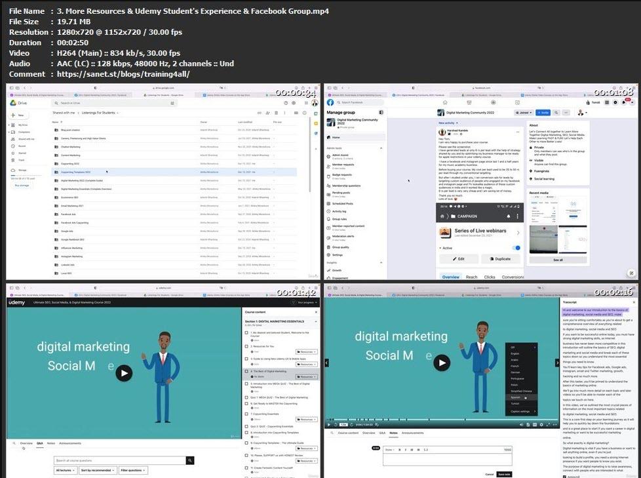The height and width of the screenshot is (478, 641).
Task: Check lecture 1 My dearest and beloved Student
Action: (x=246, y=333)
